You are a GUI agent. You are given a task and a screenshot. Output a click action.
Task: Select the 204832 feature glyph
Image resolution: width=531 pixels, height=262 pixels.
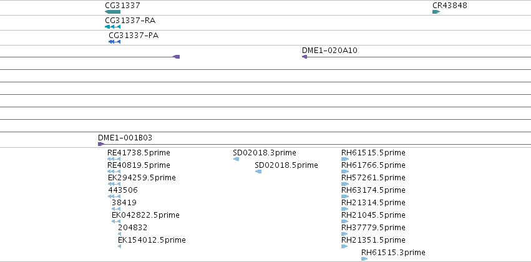(119, 234)
